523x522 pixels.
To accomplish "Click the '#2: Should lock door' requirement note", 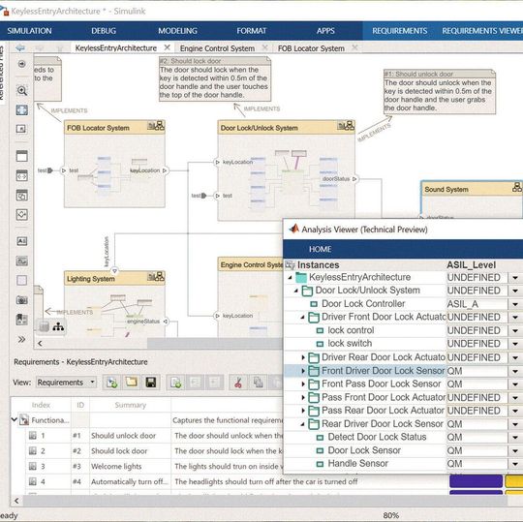I will click(215, 79).
